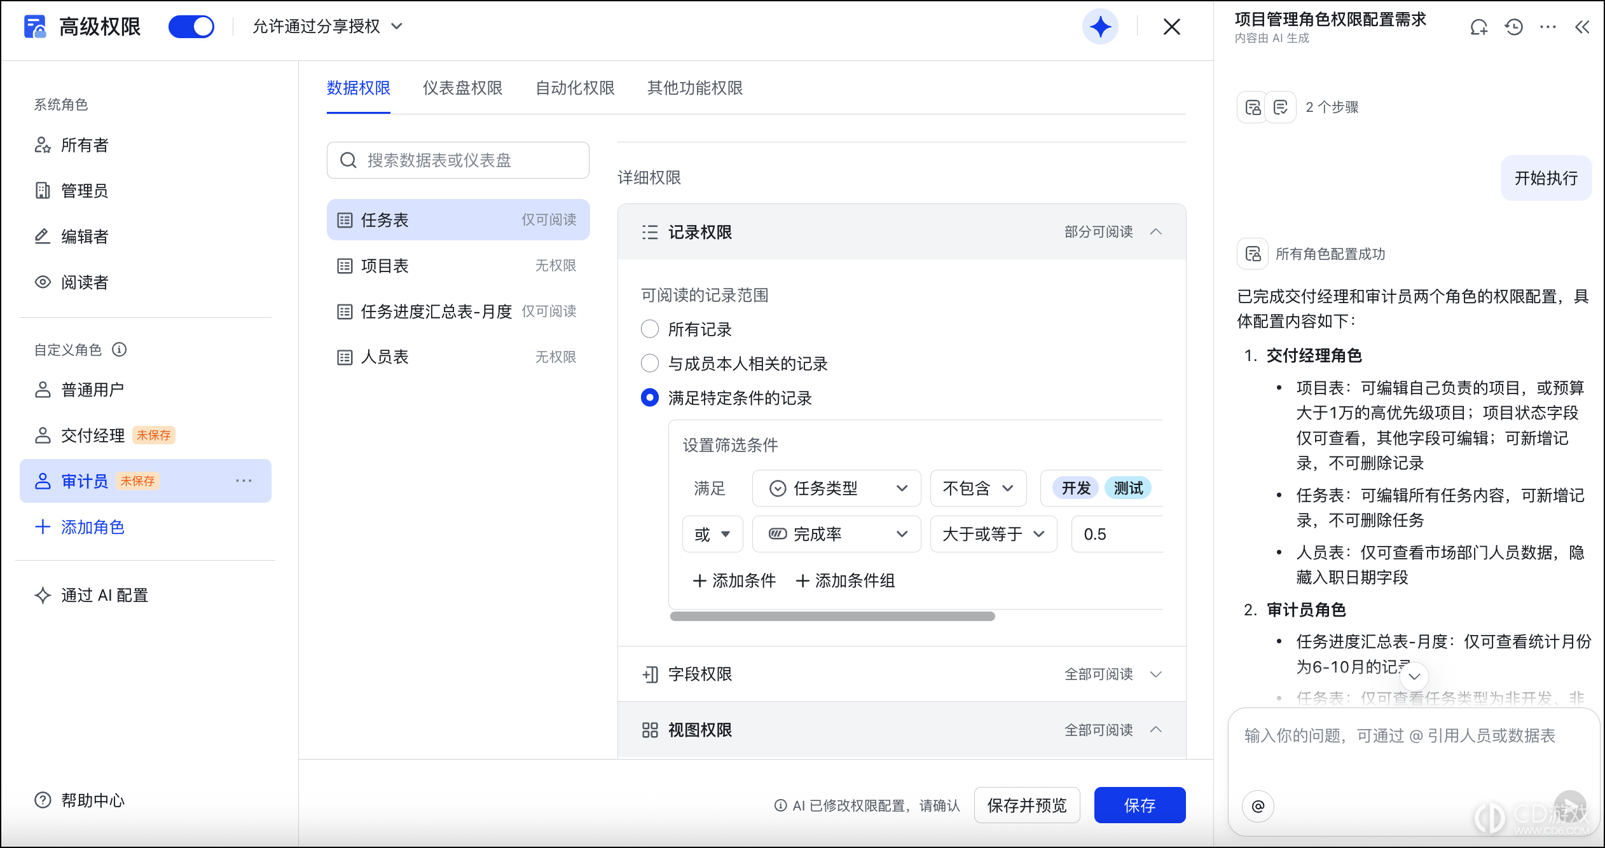Switch to 自动化权限 tab

coord(575,88)
